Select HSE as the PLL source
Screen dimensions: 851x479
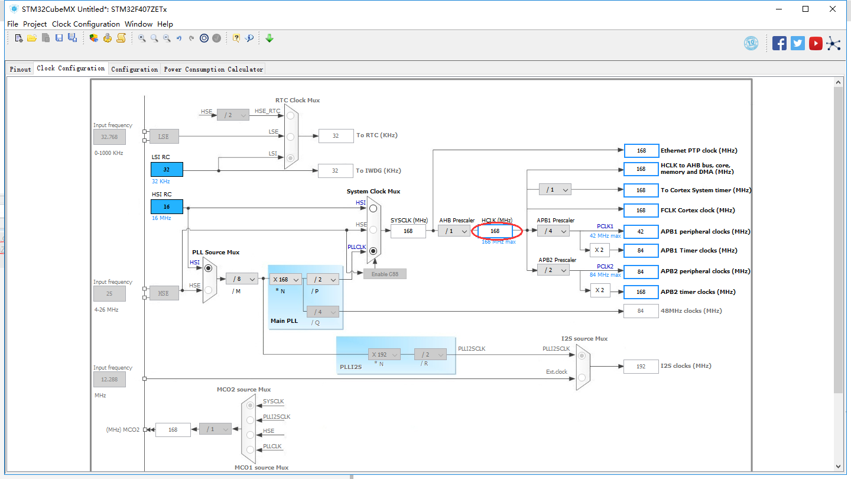click(210, 290)
